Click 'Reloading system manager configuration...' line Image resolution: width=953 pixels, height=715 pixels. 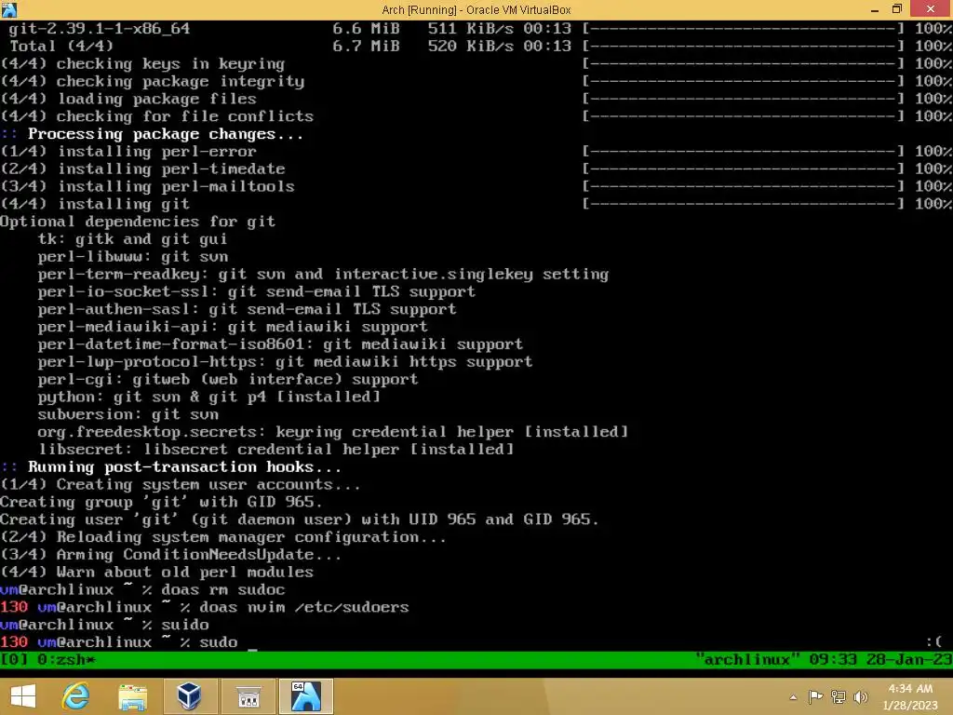click(223, 537)
